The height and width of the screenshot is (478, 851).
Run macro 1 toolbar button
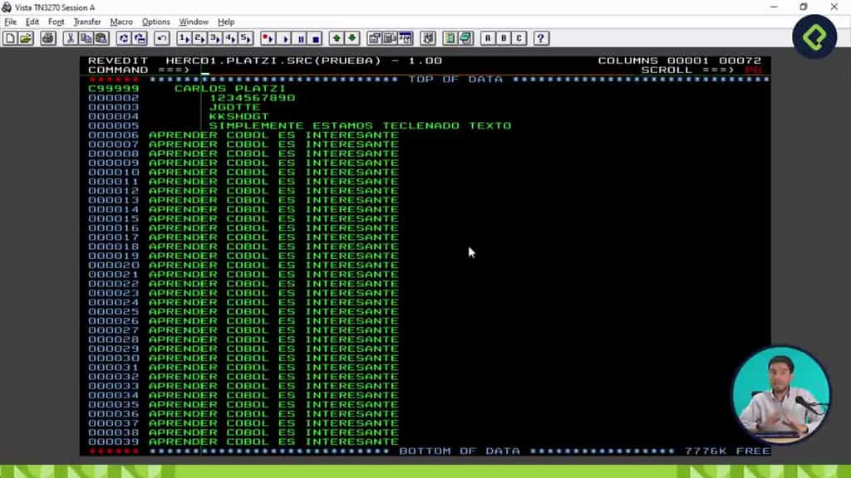184,38
